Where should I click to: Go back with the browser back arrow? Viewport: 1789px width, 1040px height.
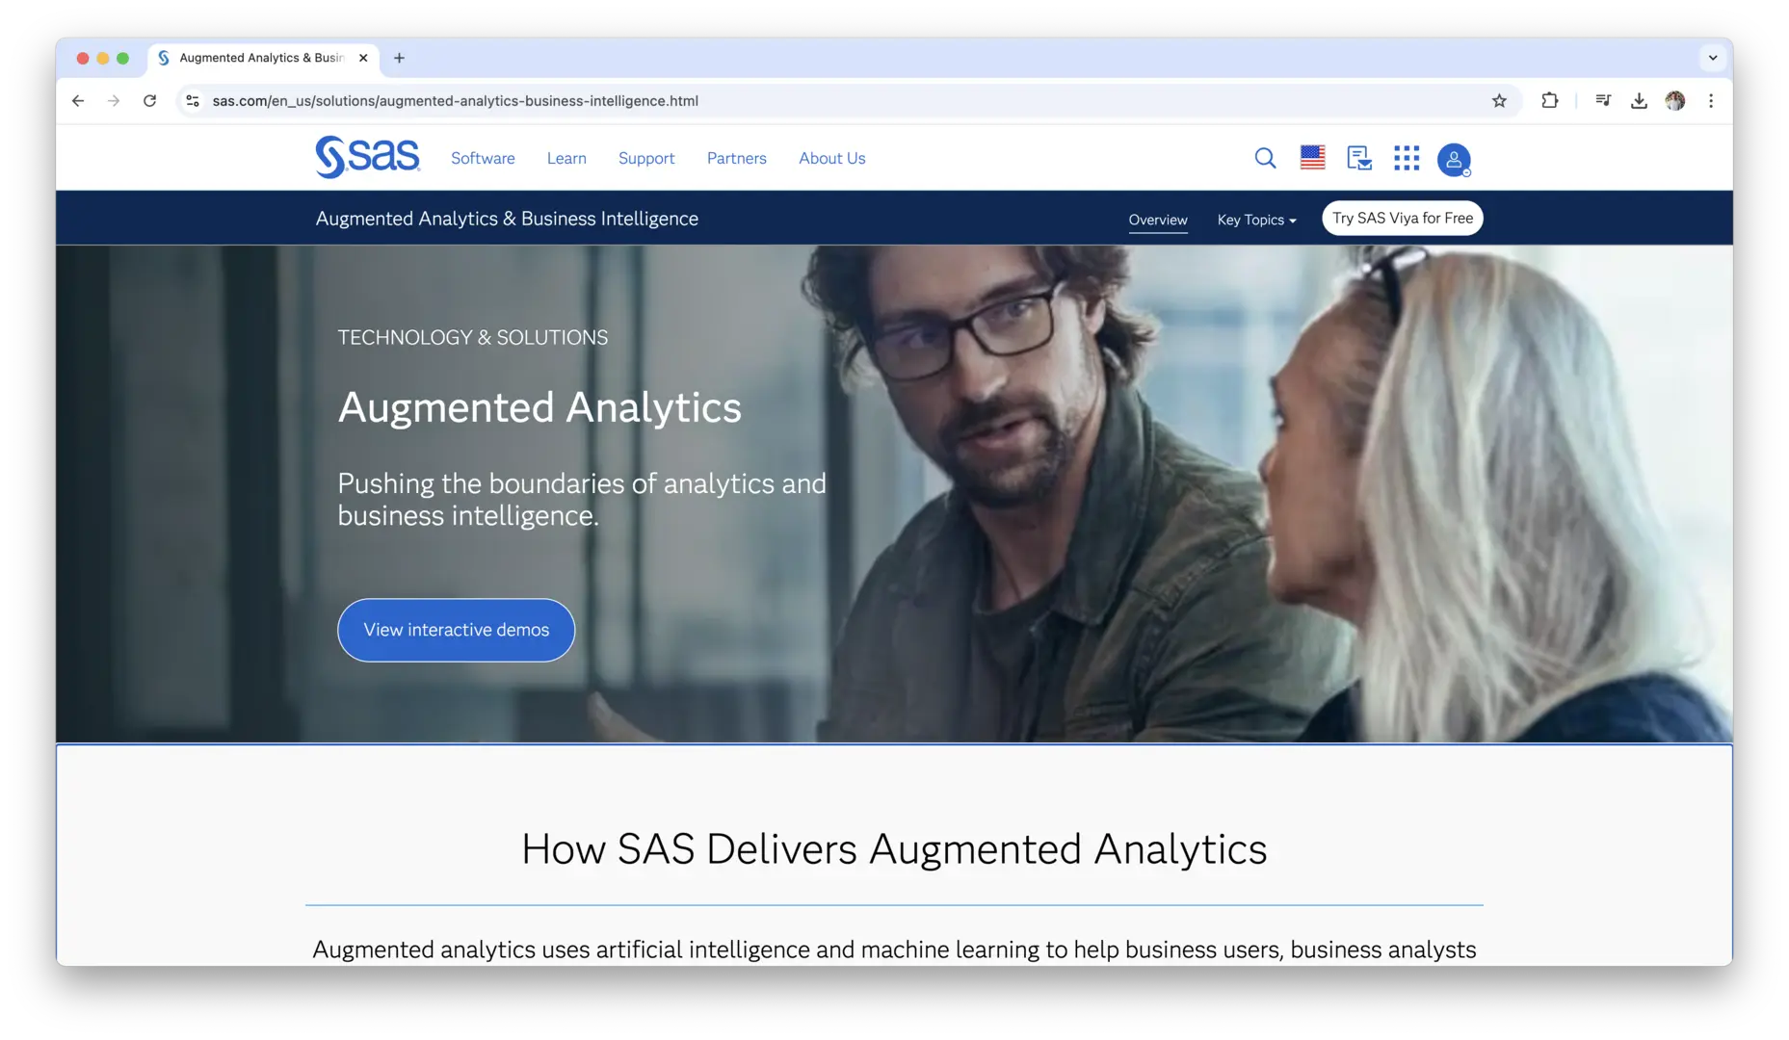tap(78, 100)
